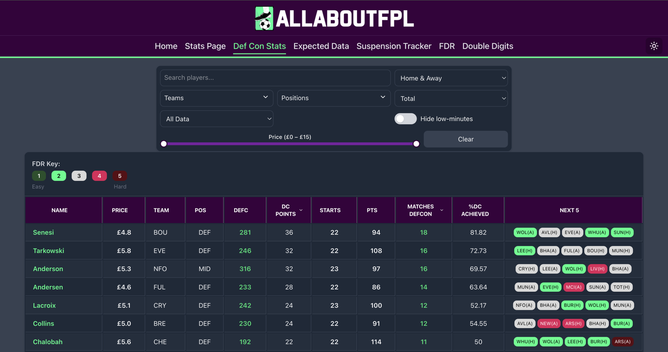Click Senesi's SUN(H) fixture badge
Screen dimensions: 668x352
[x=622, y=233]
